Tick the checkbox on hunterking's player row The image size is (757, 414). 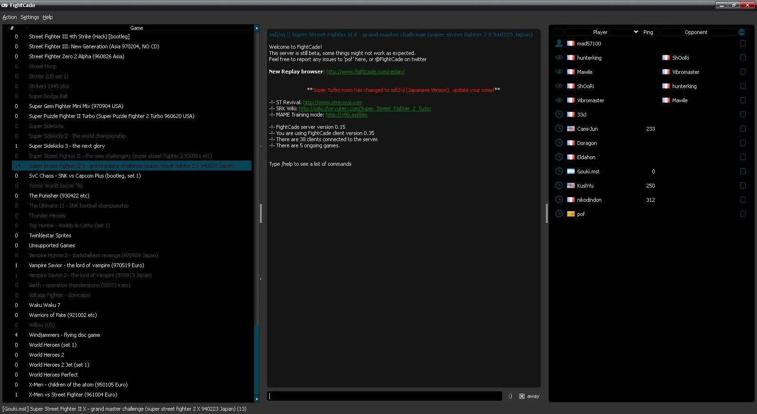(x=743, y=57)
